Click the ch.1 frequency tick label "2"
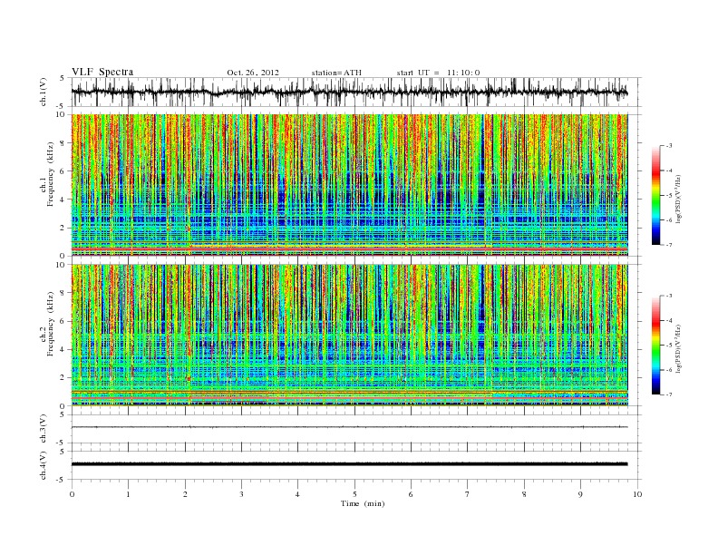This screenshot has width=718, height=555. (x=63, y=228)
